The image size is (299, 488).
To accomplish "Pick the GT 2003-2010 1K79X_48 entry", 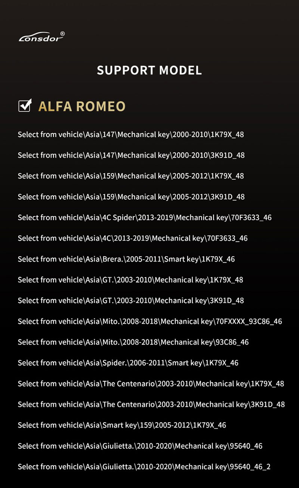I will tap(130, 279).
